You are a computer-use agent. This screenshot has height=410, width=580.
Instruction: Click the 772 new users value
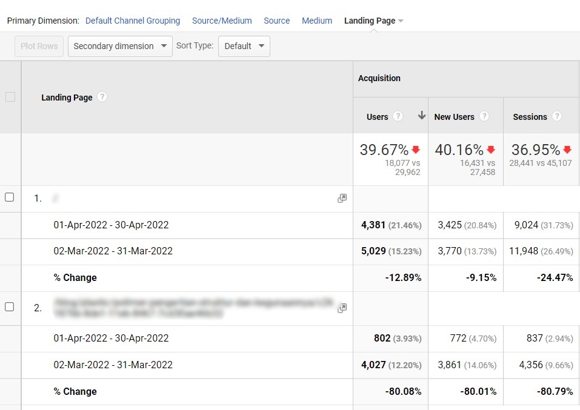(x=458, y=339)
